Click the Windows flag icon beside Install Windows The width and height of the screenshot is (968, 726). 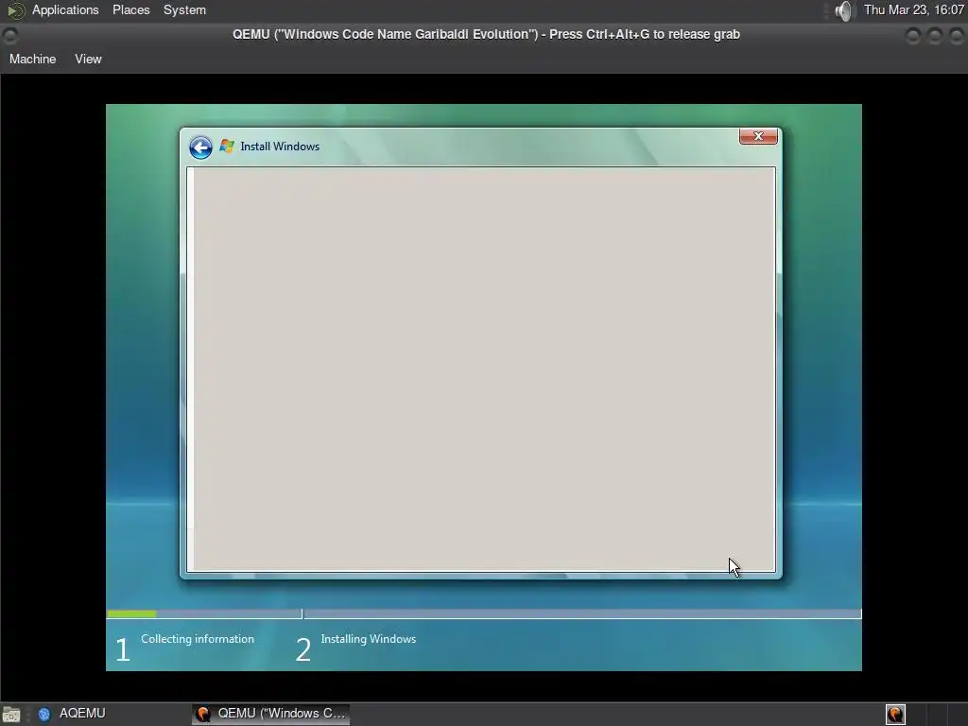(227, 147)
